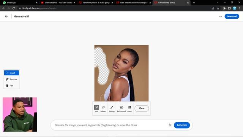Open the tab search dropdown

pyautogui.click(x=218, y=3)
